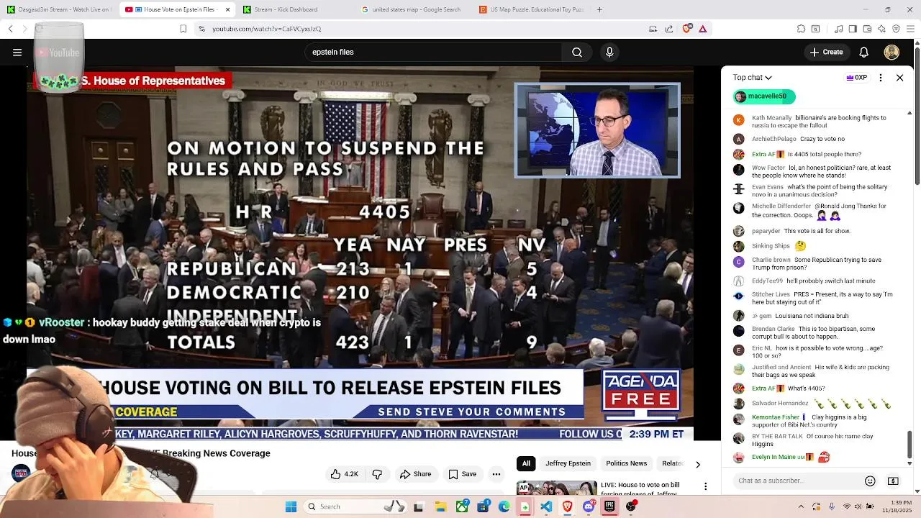The width and height of the screenshot is (921, 518).
Task: Select the Politics News filter chip
Action: point(626,463)
